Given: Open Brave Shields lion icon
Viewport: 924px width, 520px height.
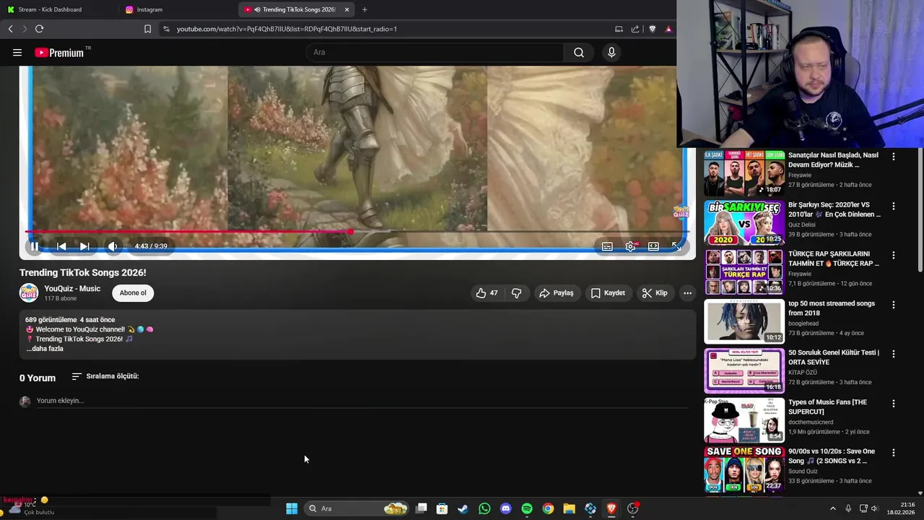Looking at the screenshot, I should pos(653,29).
